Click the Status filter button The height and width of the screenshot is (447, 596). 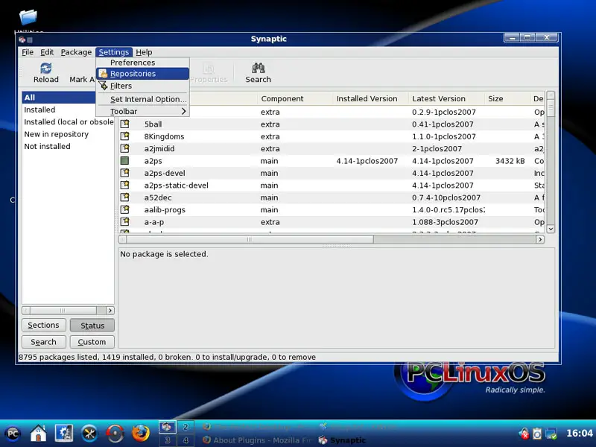[92, 326]
